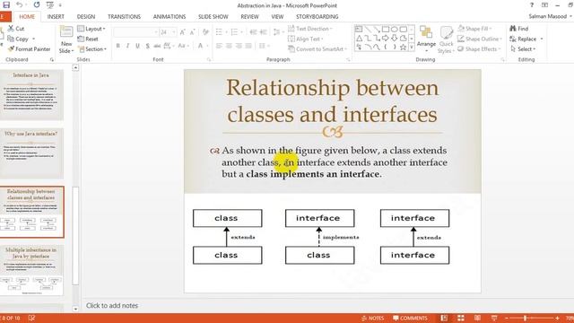Image resolution: width=574 pixels, height=323 pixels.
Task: Insert a New Slide
Action: tap(66, 39)
